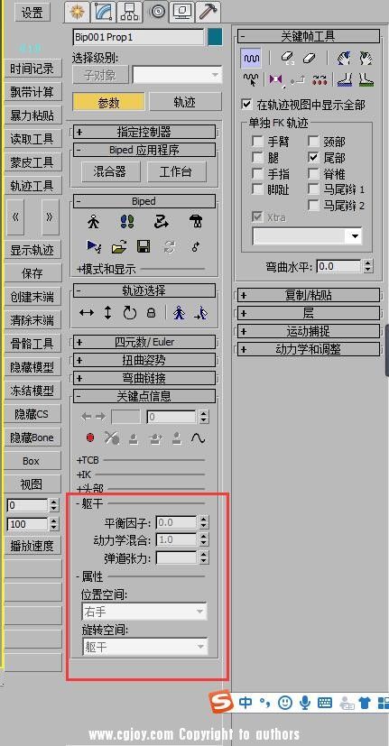
Task: Select the Body Rotation track icon
Action: coord(129,313)
